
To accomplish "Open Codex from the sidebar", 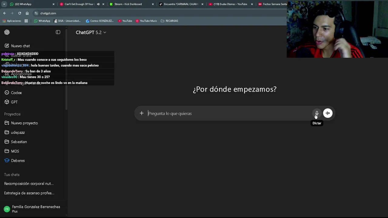I will 16,93.
